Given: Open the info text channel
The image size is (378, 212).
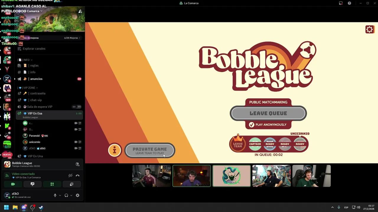Looking at the screenshot, I should coord(49,72).
